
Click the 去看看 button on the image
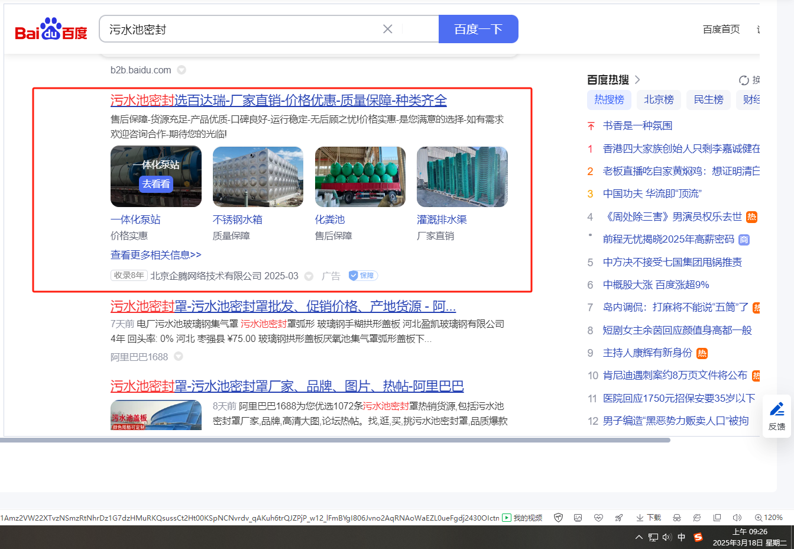156,184
